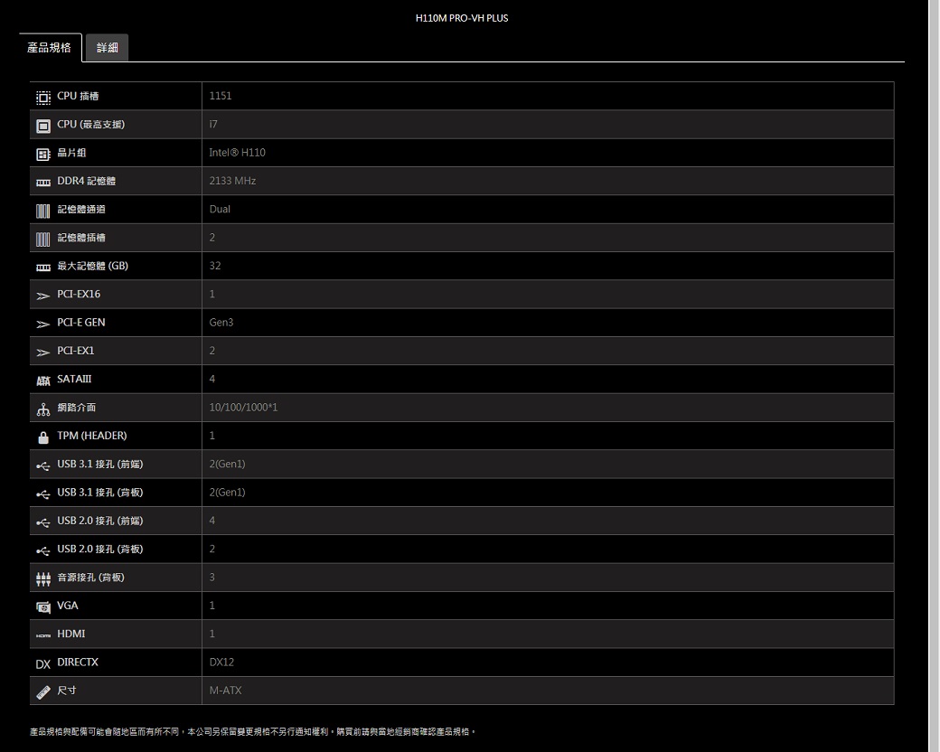
Task: Select the 32 max memory value
Action: (214, 266)
